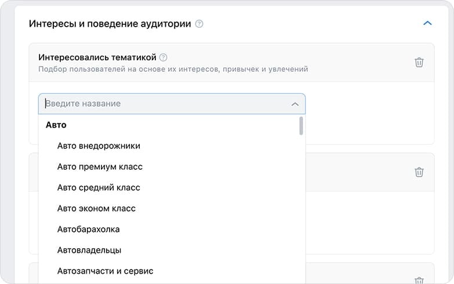Focus the Введите название input field
The image size is (454, 284).
[172, 104]
